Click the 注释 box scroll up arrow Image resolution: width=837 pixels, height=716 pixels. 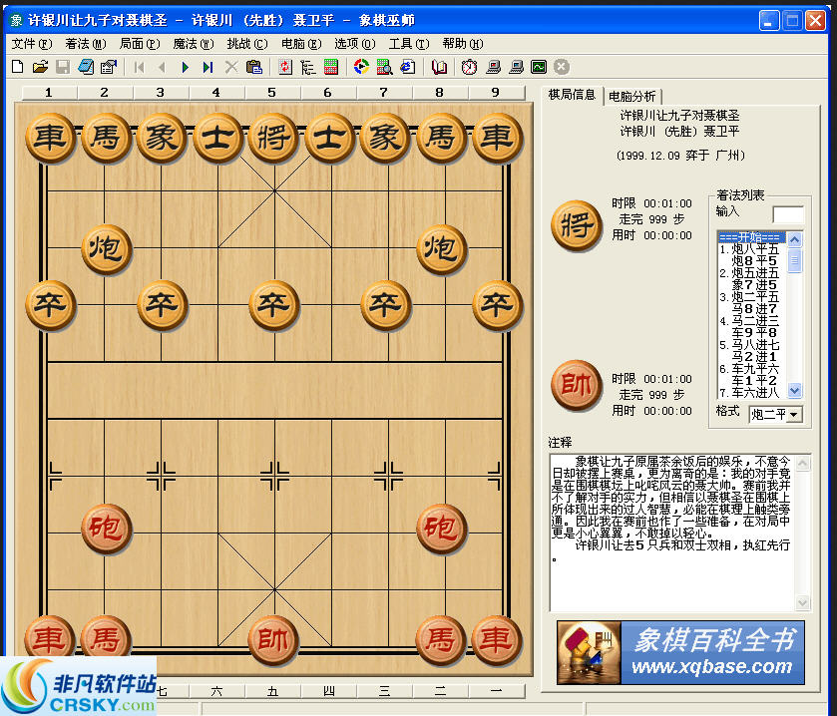(x=802, y=464)
